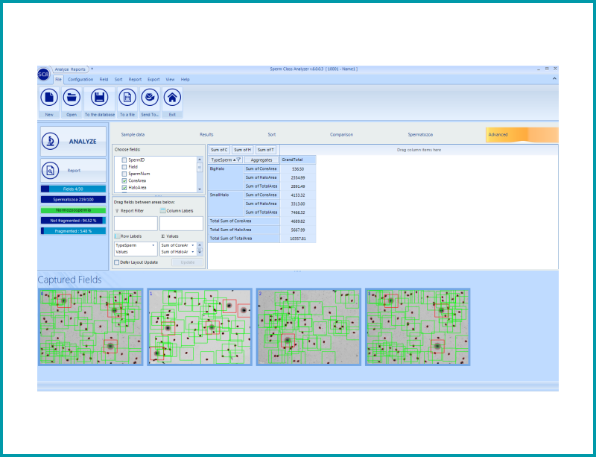The width and height of the screenshot is (596, 457).
Task: Switch to the Sample data tab
Action: 133,135
